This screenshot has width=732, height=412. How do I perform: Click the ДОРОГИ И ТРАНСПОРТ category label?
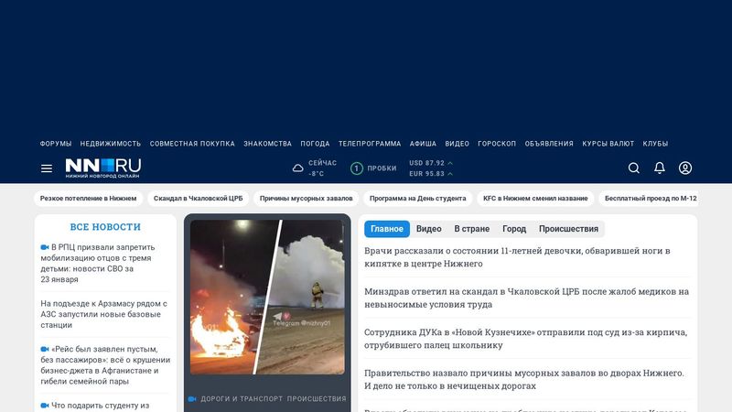click(x=242, y=399)
